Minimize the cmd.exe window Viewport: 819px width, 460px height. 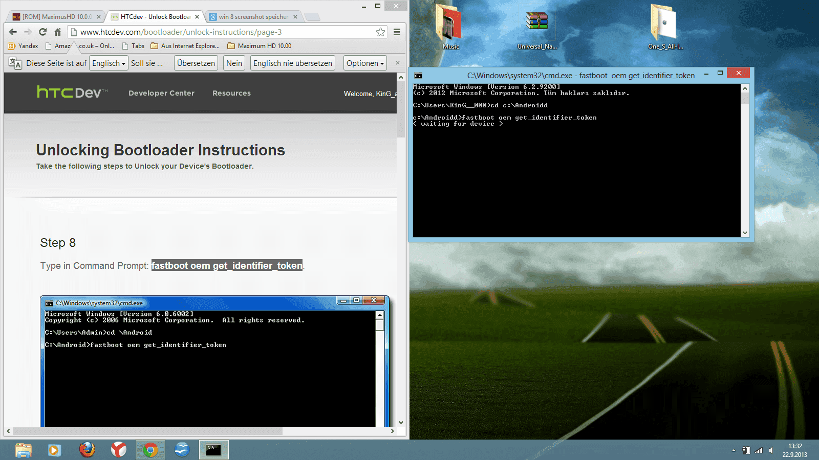[x=706, y=73]
